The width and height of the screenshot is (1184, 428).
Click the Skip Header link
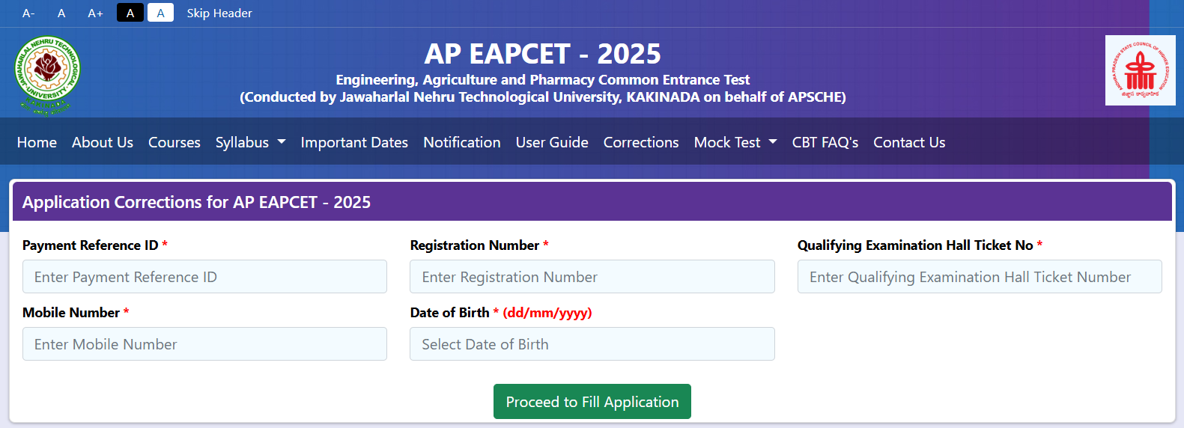pyautogui.click(x=219, y=13)
